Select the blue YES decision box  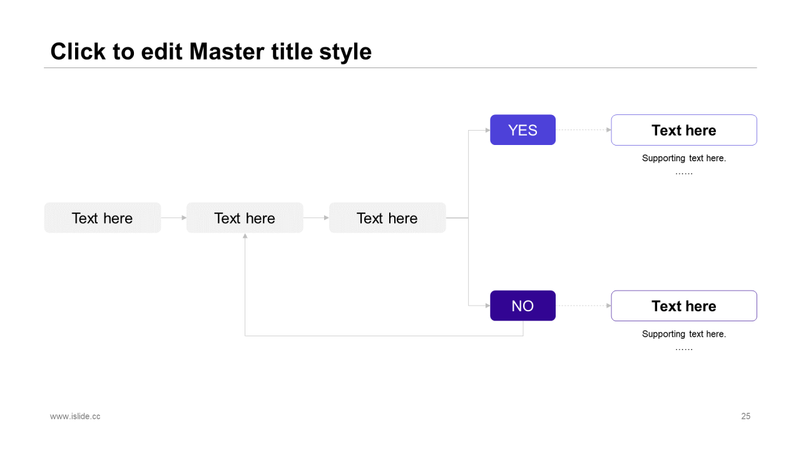point(523,130)
